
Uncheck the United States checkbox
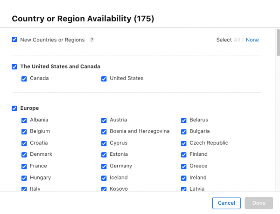[104, 79]
